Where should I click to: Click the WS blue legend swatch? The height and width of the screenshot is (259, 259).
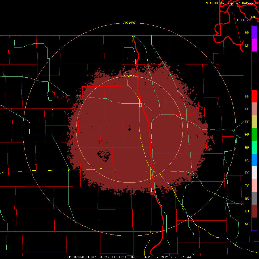[x=254, y=160]
